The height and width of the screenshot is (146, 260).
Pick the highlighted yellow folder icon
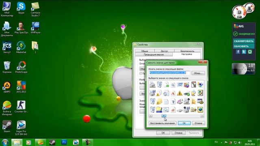(159, 109)
